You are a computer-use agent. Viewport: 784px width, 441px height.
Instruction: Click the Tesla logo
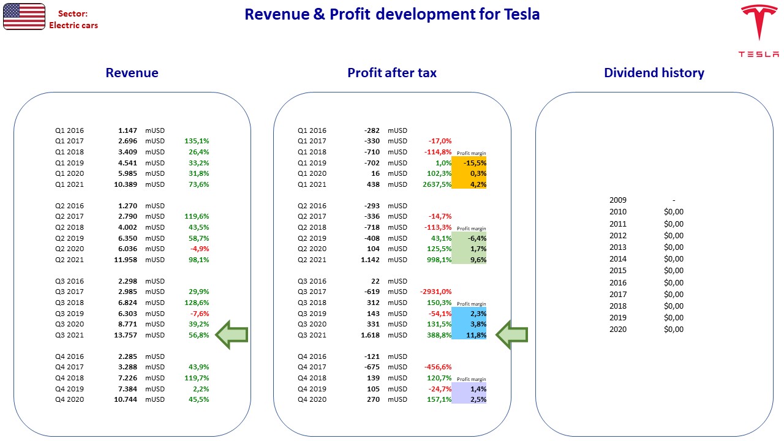pyautogui.click(x=758, y=31)
